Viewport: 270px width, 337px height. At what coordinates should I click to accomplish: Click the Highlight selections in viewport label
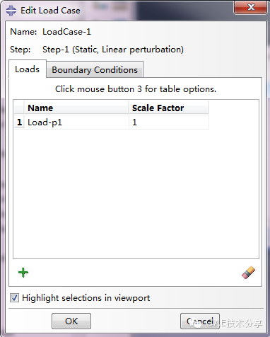tap(86, 298)
